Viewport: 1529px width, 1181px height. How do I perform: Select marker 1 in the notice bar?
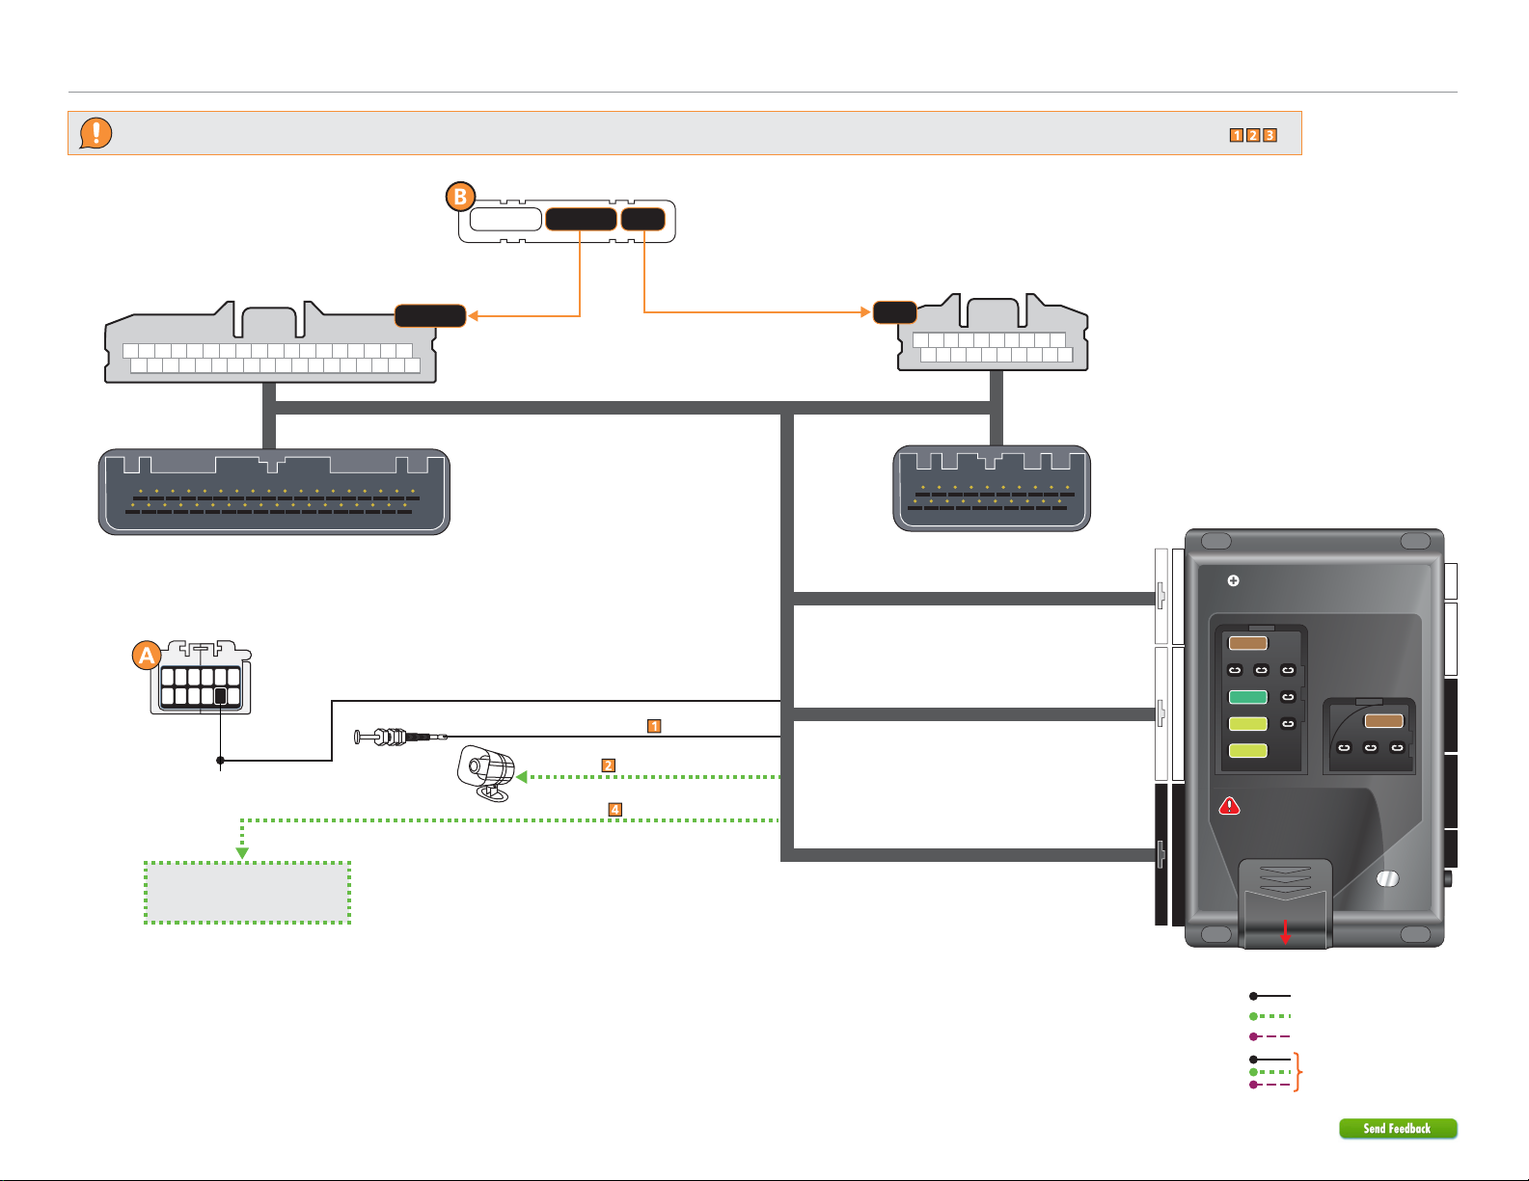1236,135
